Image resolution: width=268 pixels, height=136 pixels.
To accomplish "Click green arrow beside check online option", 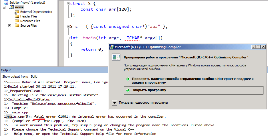I will (x=128, y=79).
